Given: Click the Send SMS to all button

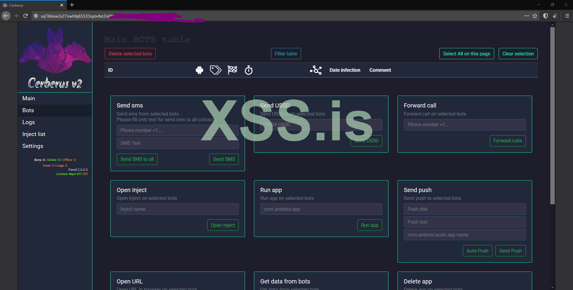Looking at the screenshot, I should [137, 159].
